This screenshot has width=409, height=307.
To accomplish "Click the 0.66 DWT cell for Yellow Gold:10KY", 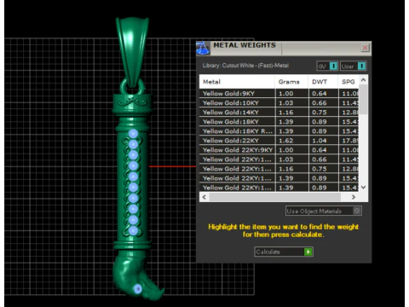I will 323,103.
